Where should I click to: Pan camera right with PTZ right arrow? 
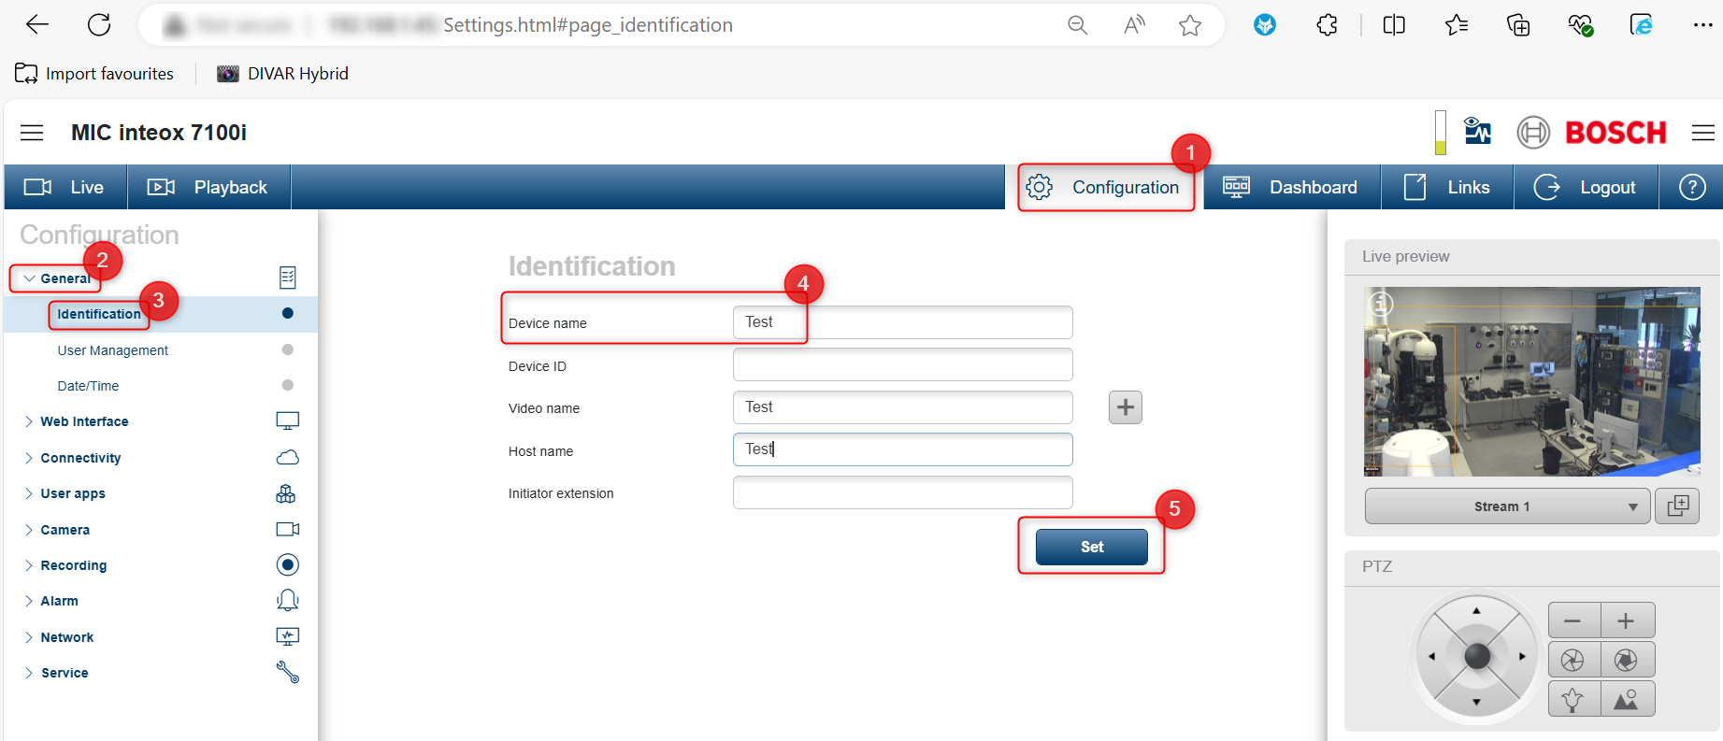pos(1523,657)
